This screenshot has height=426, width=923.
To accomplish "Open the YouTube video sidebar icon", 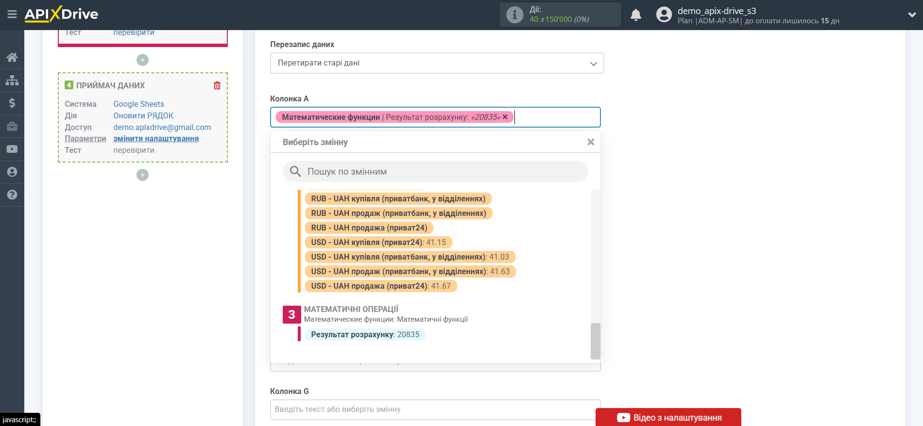I will pos(12,149).
